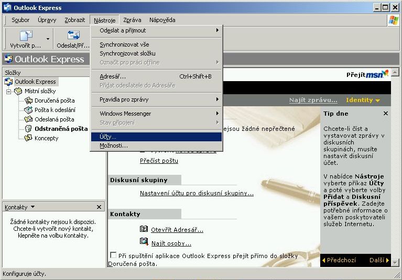Image resolution: width=402 pixels, height=280 pixels.
Task: Click the Otevřít Adresář book icon
Action: (144, 229)
